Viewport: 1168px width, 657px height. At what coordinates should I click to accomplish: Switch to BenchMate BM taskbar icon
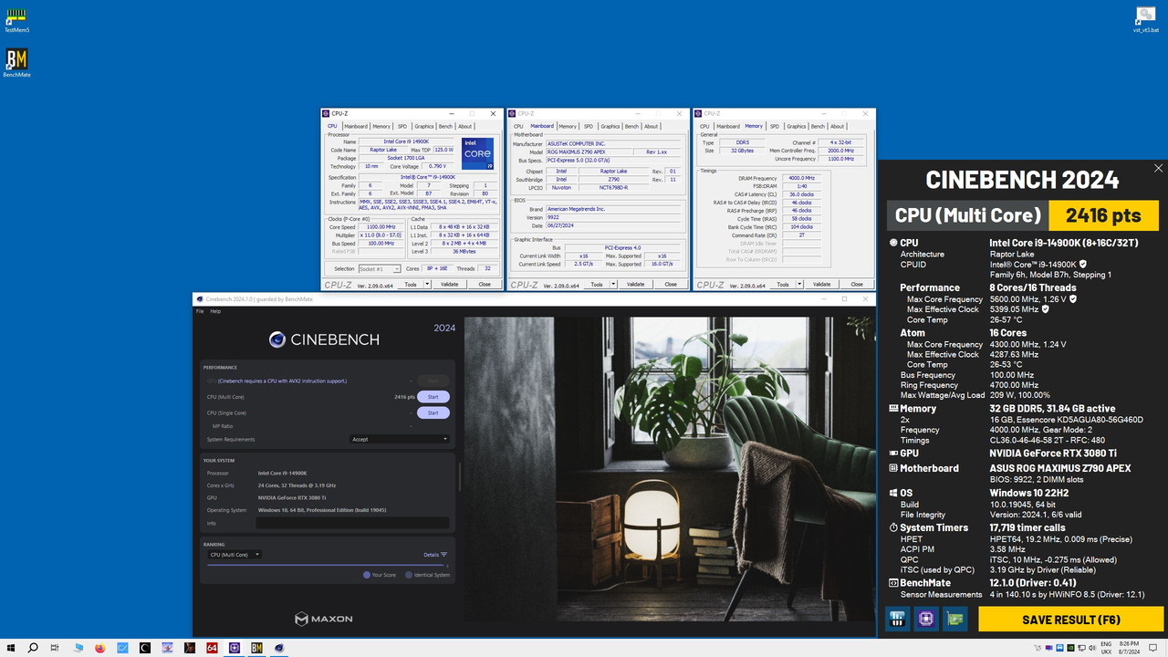coord(256,648)
